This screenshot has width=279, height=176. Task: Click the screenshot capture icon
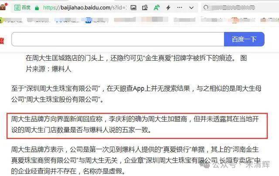click(x=145, y=7)
